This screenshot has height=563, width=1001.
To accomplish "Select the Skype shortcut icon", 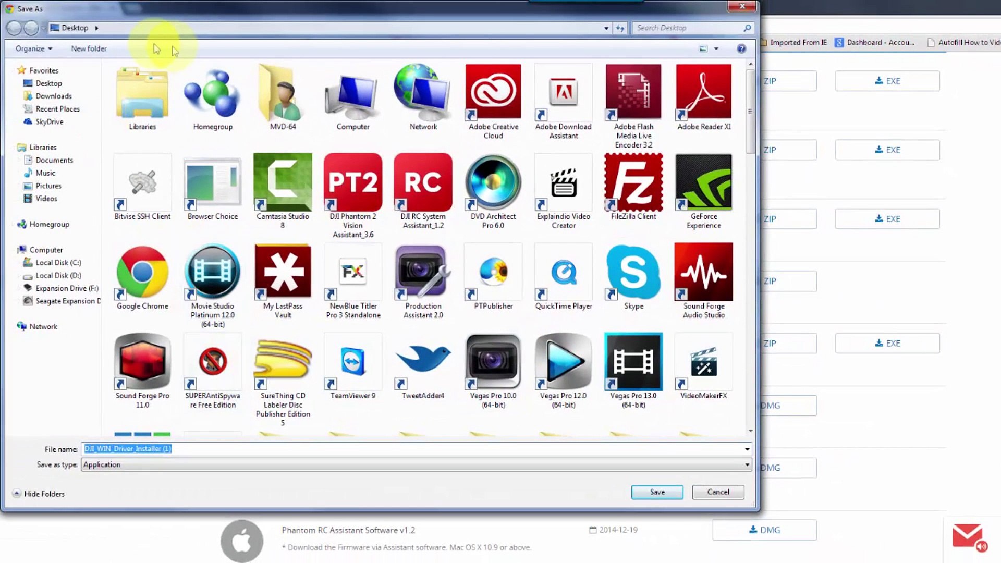I will [633, 272].
